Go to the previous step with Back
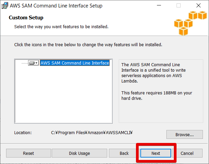 124,153
